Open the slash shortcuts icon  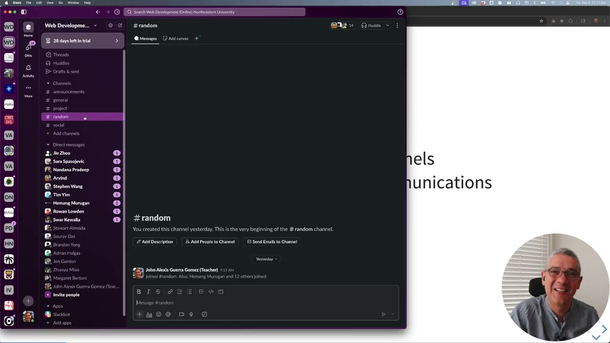pyautogui.click(x=204, y=314)
